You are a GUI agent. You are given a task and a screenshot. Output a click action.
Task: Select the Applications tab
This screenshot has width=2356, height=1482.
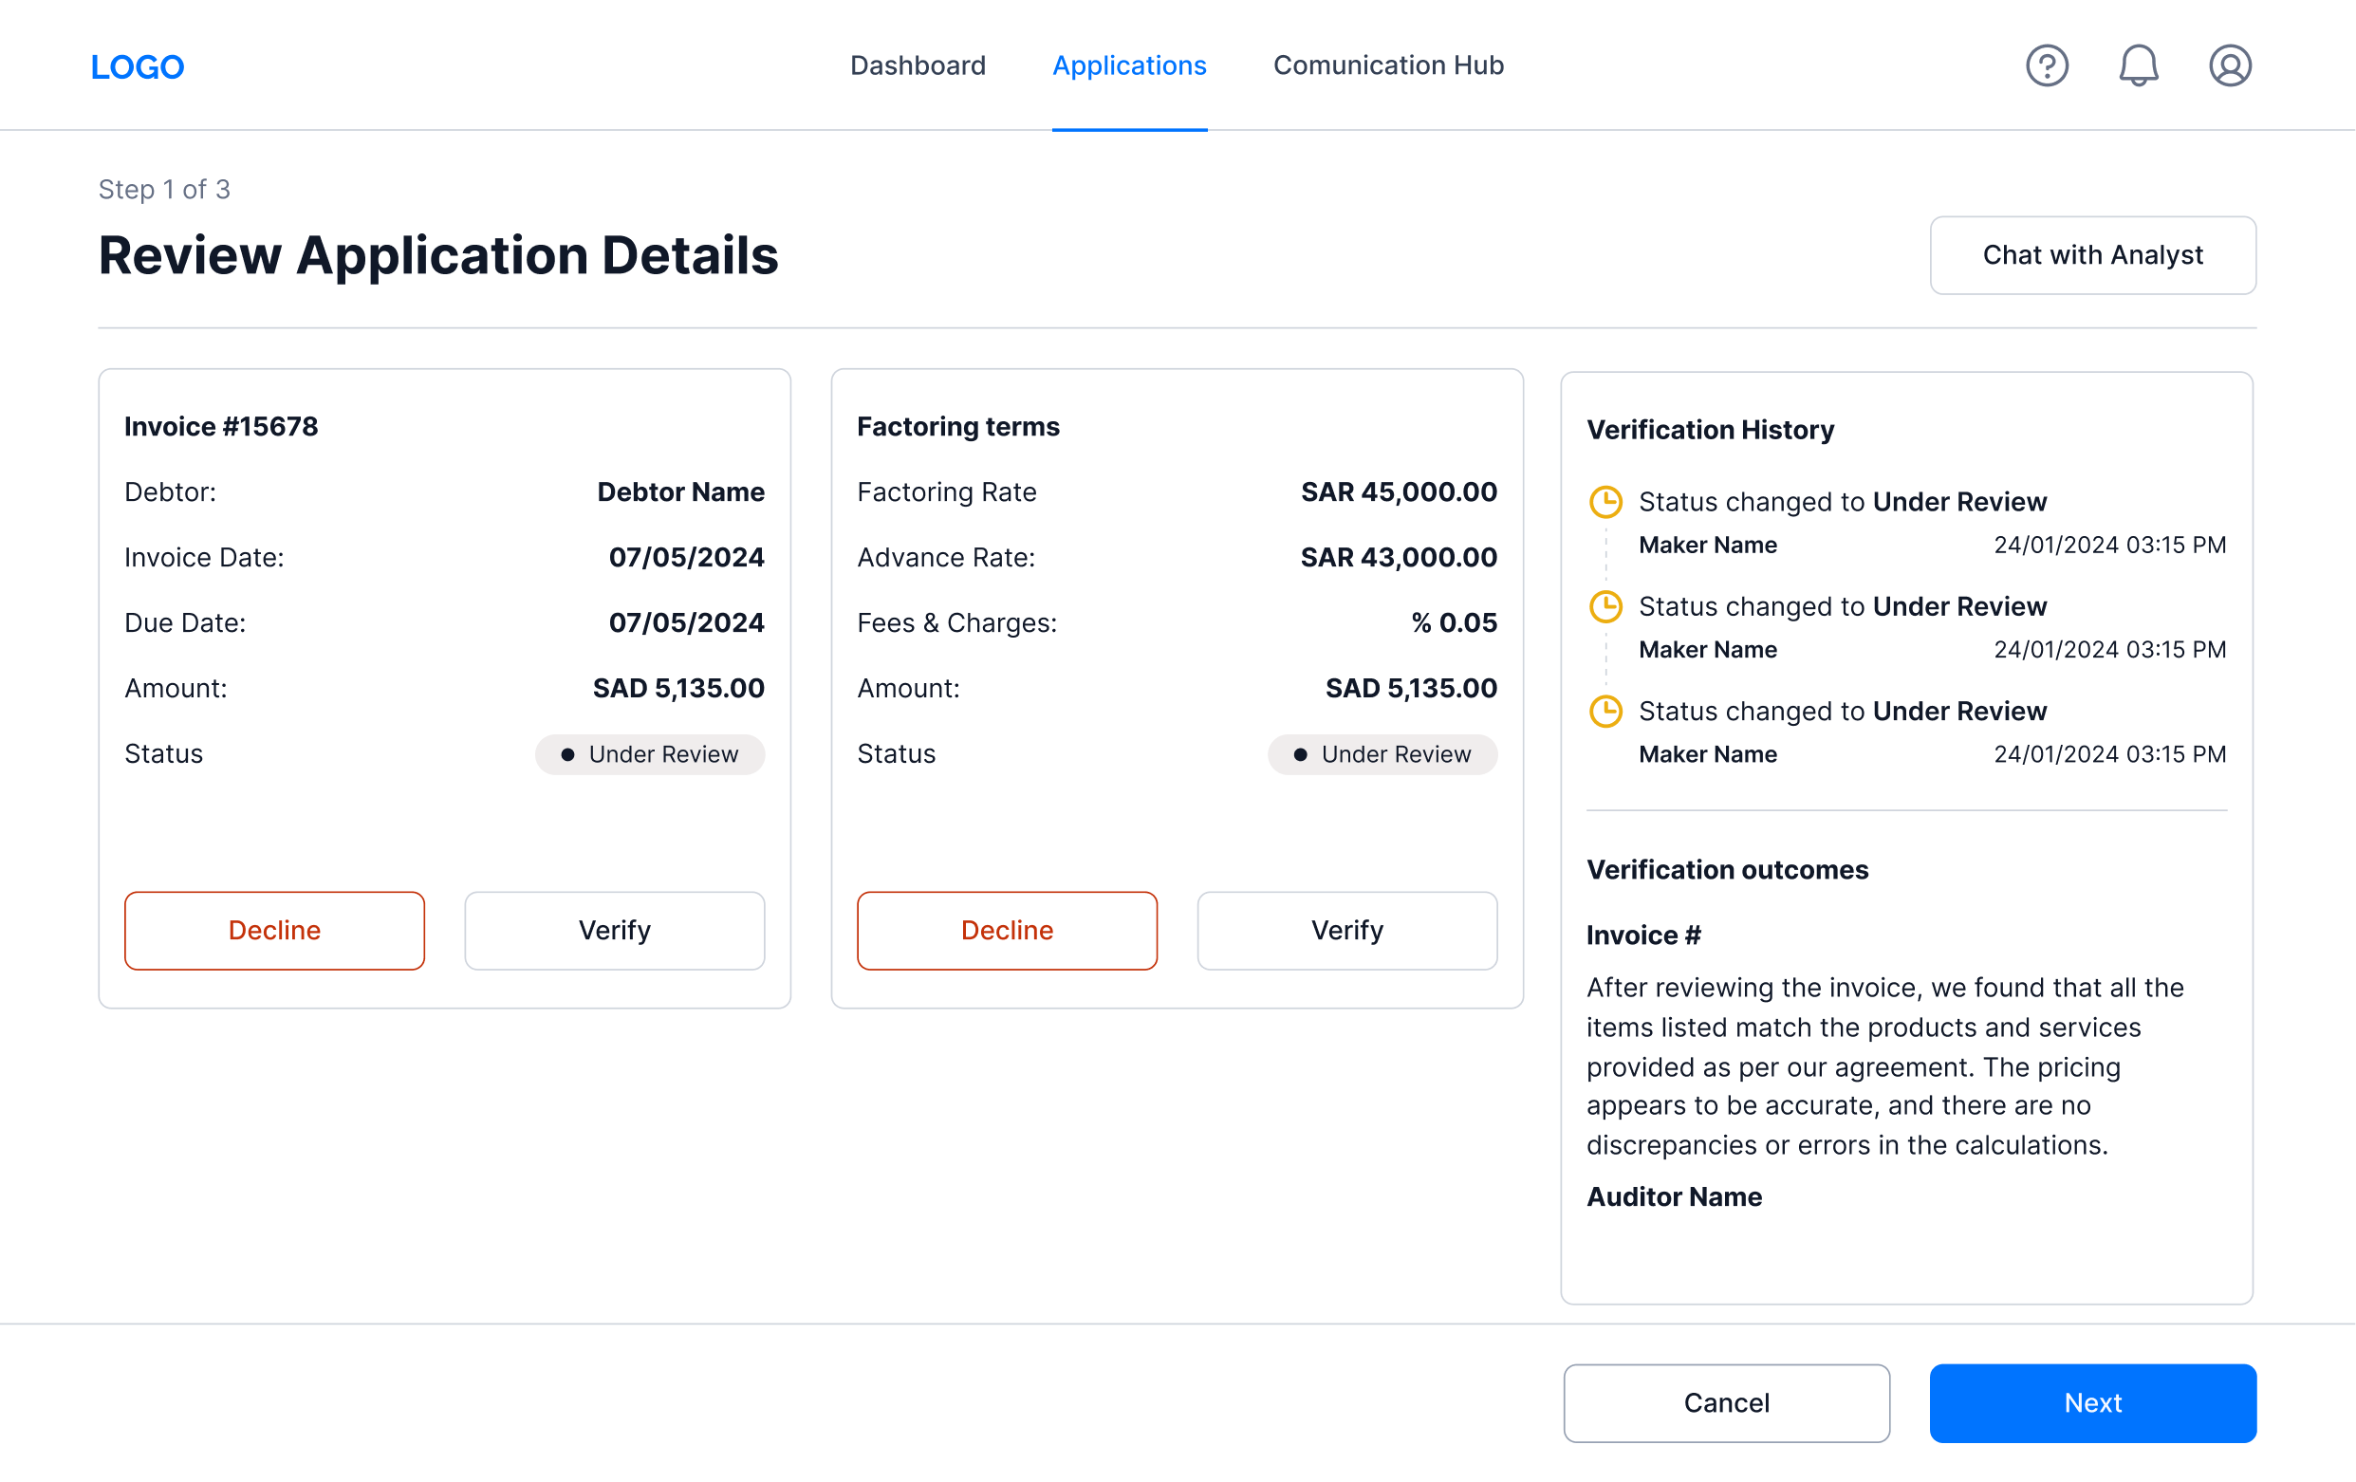[x=1129, y=65]
